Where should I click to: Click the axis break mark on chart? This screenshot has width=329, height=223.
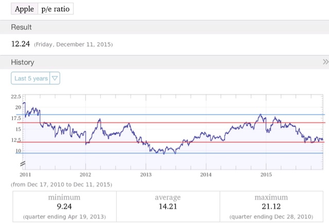tap(23, 163)
